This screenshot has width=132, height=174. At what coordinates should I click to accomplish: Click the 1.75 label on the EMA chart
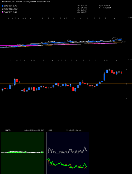[124, 42]
